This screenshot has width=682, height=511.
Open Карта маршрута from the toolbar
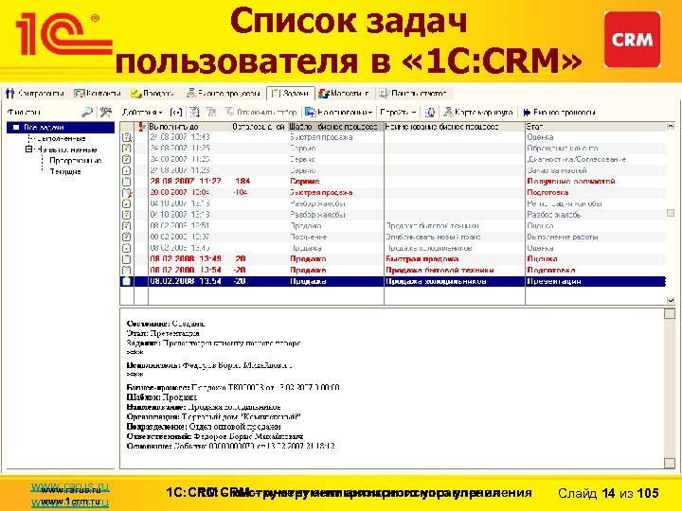[478, 113]
